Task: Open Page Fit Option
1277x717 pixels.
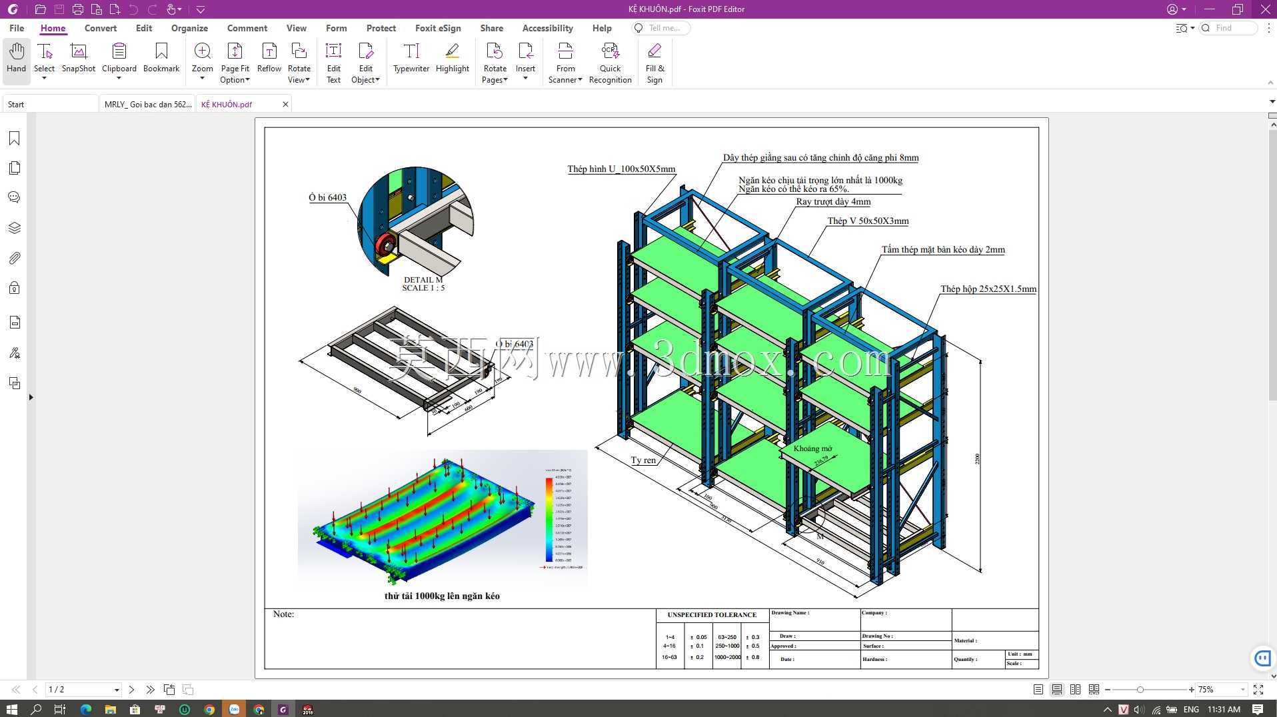Action: coord(235,63)
